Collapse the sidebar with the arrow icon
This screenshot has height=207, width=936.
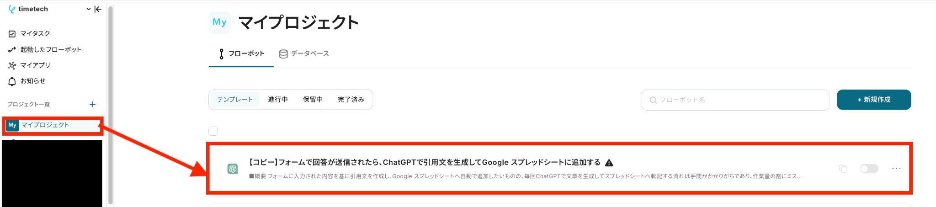[x=98, y=9]
